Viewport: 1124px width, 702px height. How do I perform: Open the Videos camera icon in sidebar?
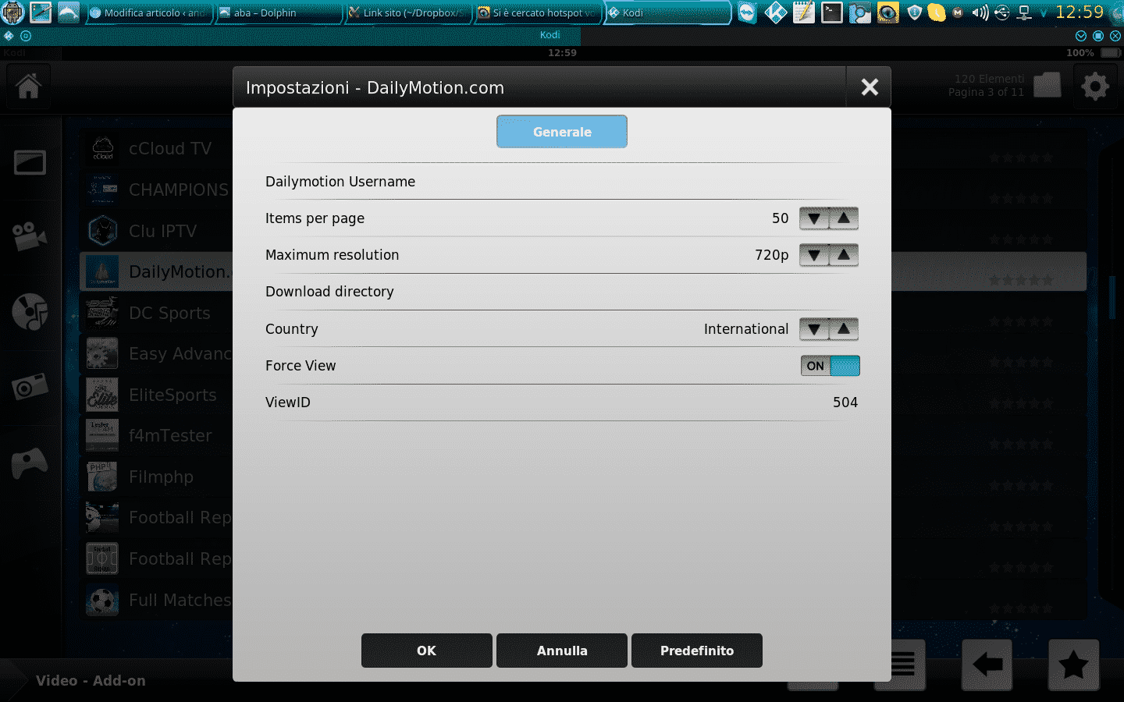coord(30,236)
